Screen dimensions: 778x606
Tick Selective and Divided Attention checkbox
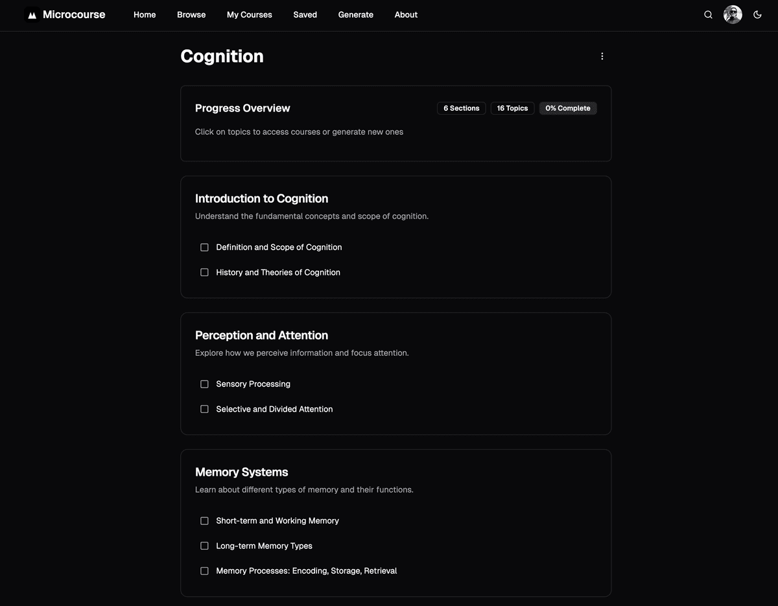point(204,410)
